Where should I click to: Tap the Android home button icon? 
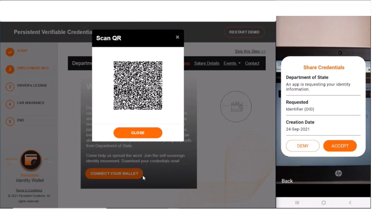point(323,203)
